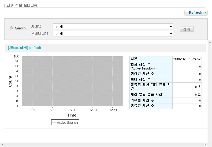Click the vertical scrollbar down arrow
212x147 pixels.
[x=210, y=140]
